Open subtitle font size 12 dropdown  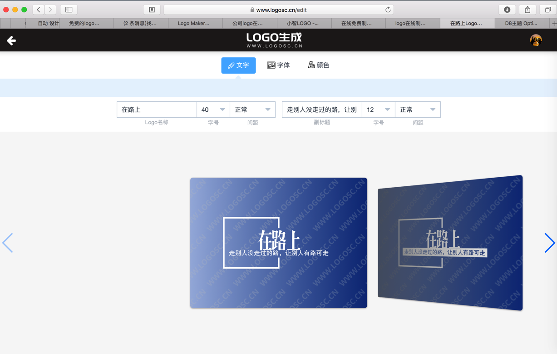click(x=378, y=110)
